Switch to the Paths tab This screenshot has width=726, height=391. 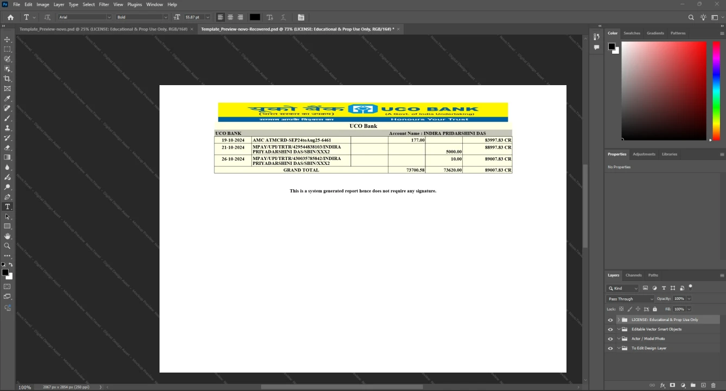[653, 275]
